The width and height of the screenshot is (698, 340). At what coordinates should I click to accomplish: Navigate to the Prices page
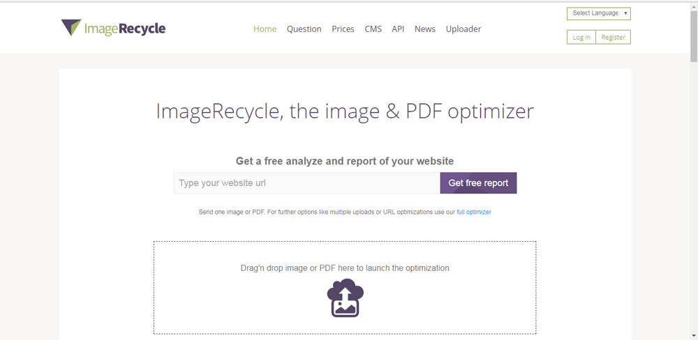point(343,29)
